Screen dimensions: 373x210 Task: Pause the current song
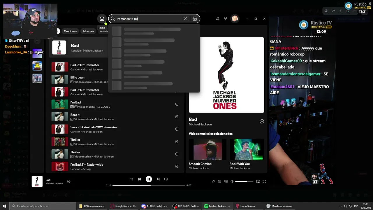149,179
